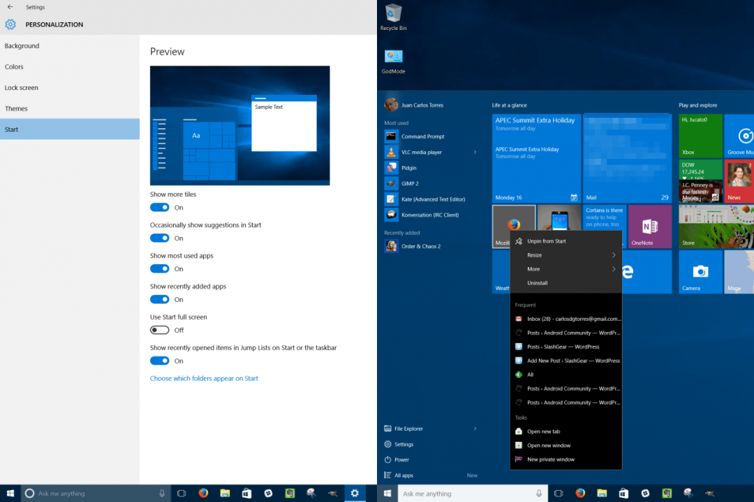Toggle Occasionally show suggestions in Start
The width and height of the screenshot is (754, 502).
click(160, 238)
